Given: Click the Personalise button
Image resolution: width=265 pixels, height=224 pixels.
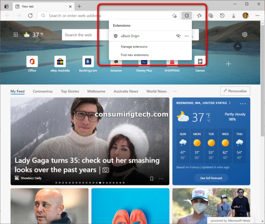Looking at the screenshot, I should click(x=235, y=91).
